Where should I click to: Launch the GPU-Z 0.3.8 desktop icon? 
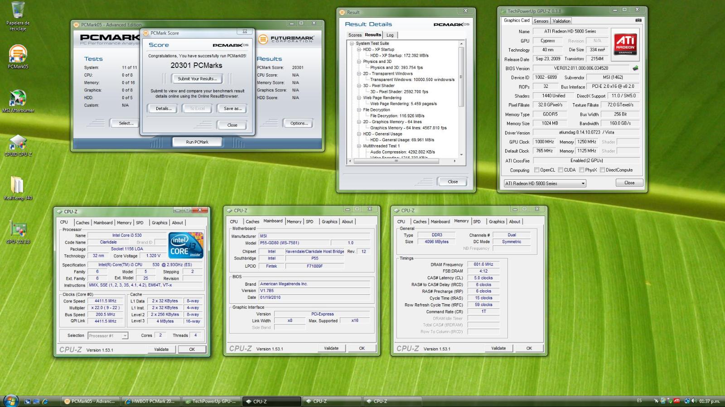point(18,233)
